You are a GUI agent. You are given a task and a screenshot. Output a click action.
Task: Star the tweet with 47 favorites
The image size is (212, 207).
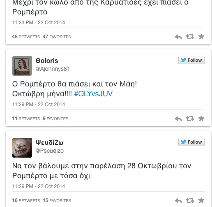[x=201, y=37]
